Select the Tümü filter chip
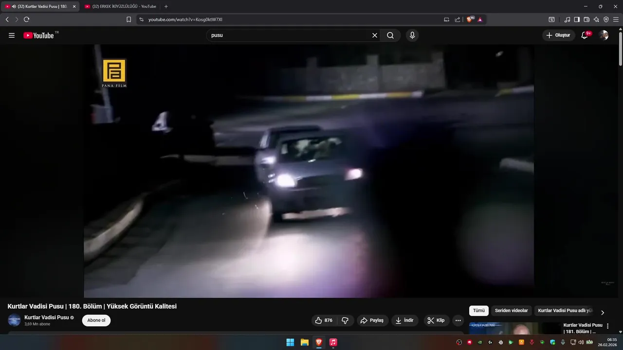Image resolution: width=623 pixels, height=350 pixels. coord(479,311)
